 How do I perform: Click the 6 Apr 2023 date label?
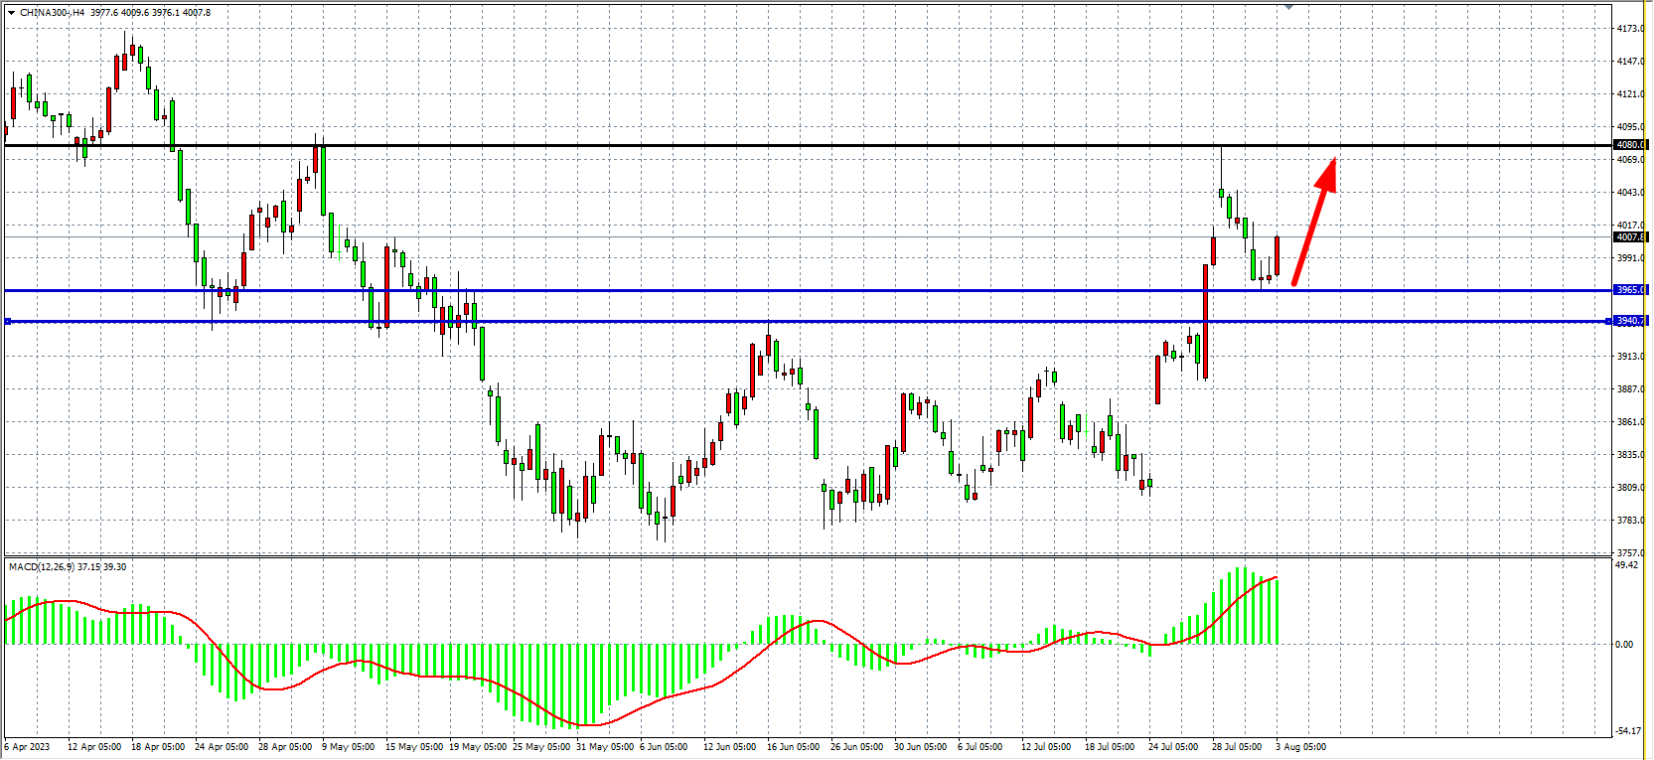point(27,746)
